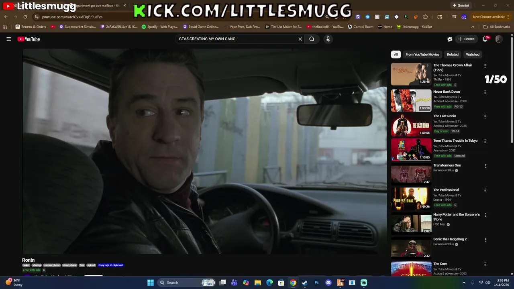This screenshot has height=289, width=514.
Task: Click the Ronin video player
Action: [204, 151]
